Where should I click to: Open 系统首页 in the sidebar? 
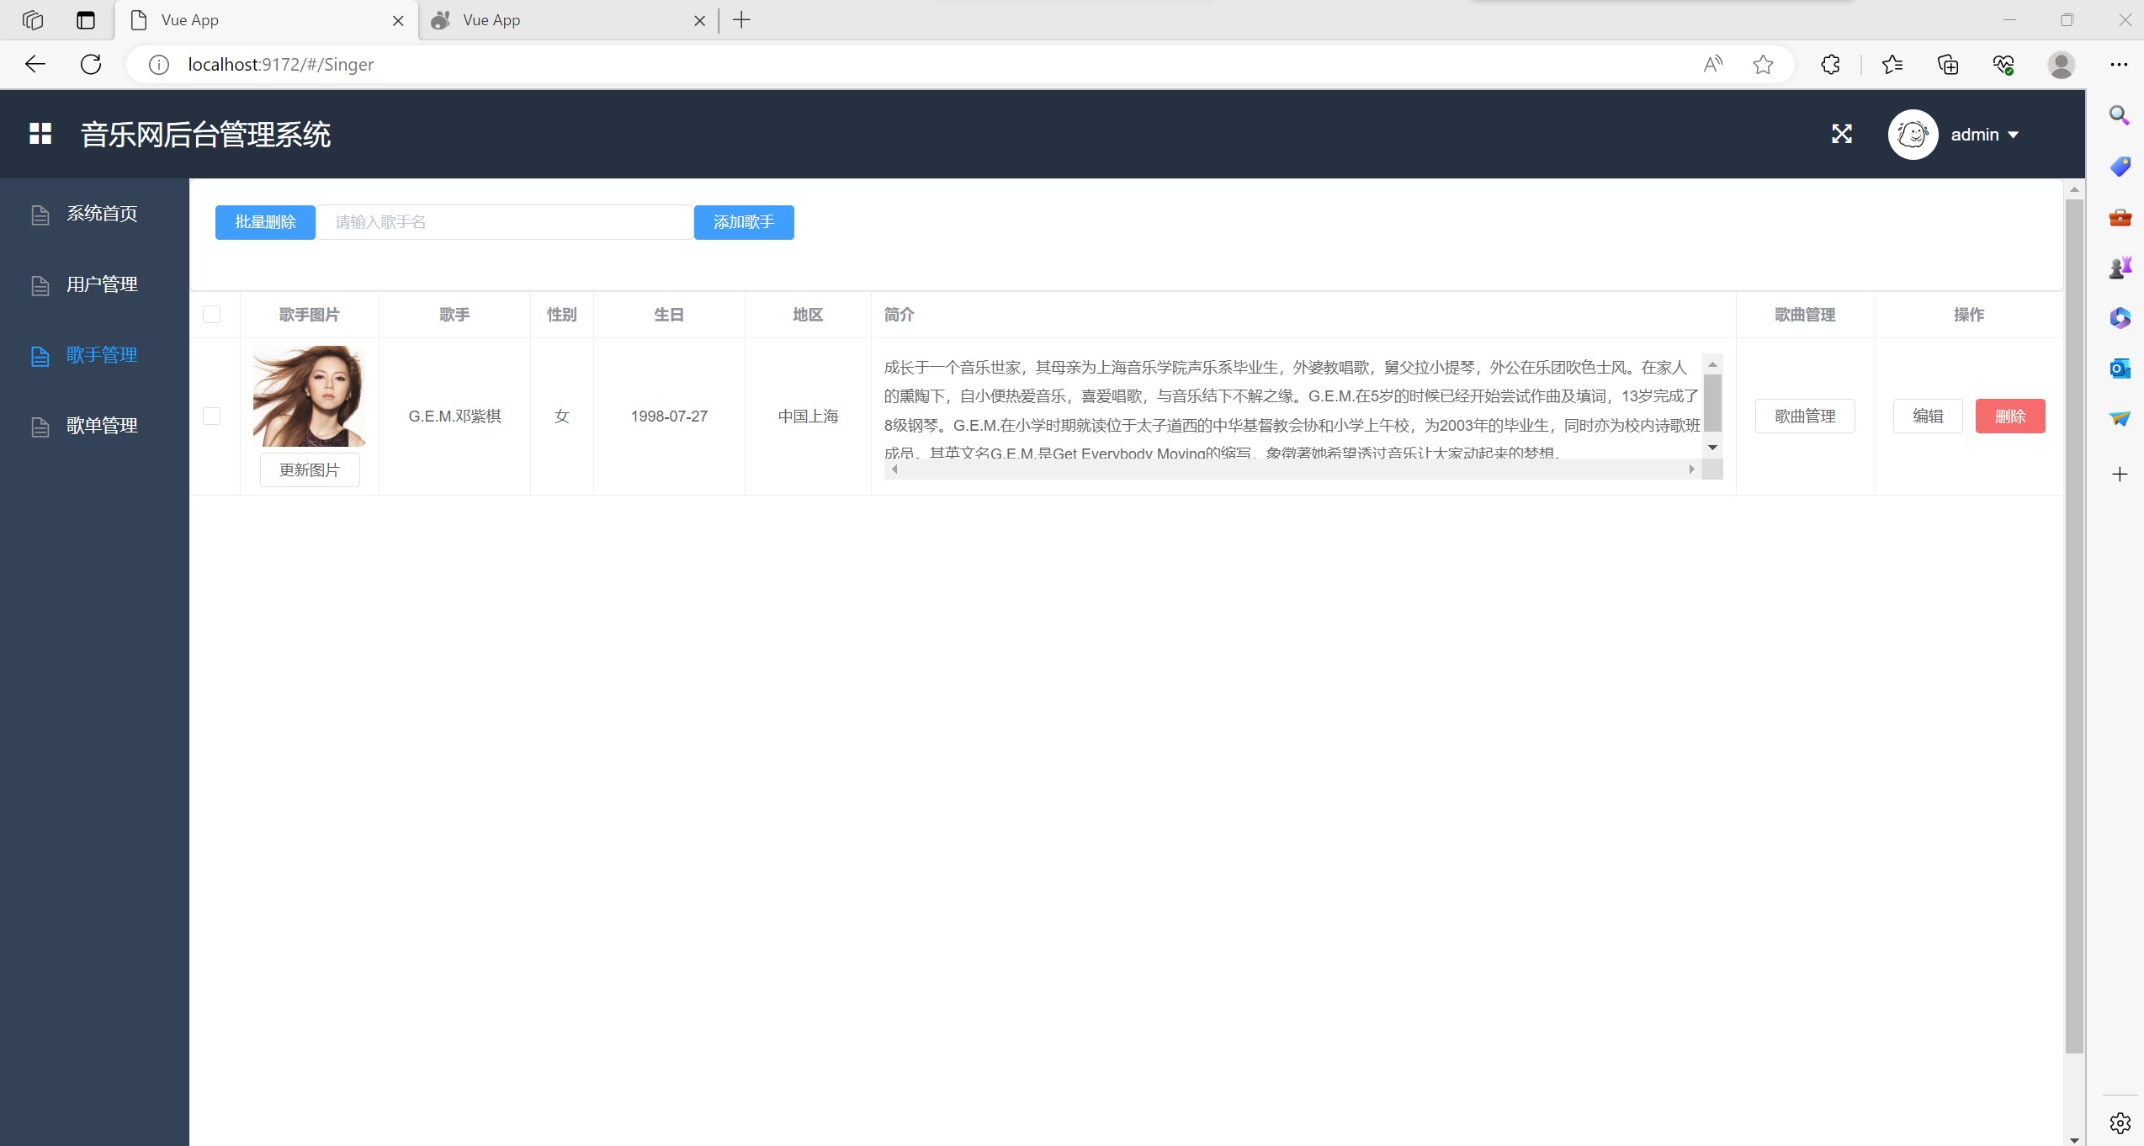94,214
